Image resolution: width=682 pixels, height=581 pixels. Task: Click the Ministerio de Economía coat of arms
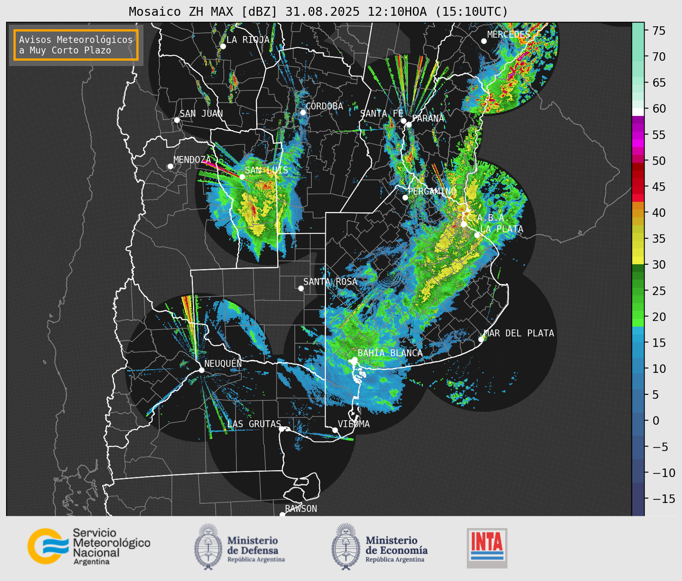pos(346,547)
